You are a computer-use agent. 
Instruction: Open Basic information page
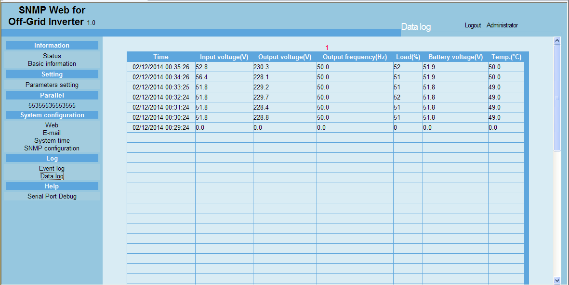[x=52, y=64]
